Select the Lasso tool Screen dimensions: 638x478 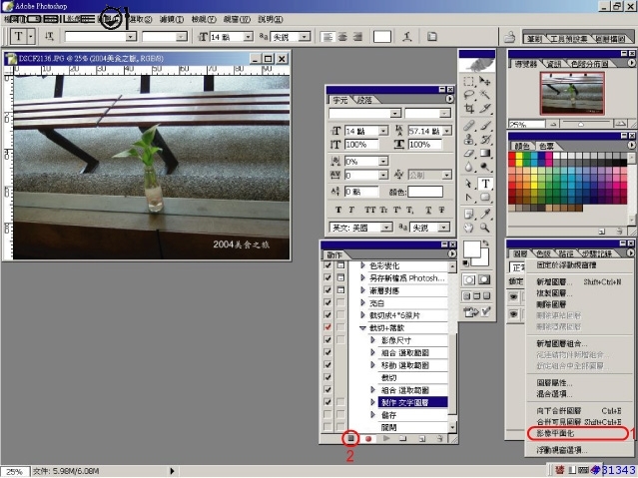[469, 95]
